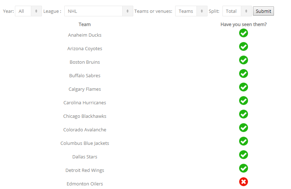Click green check icon for Arizona Coyotes

[x=243, y=47]
